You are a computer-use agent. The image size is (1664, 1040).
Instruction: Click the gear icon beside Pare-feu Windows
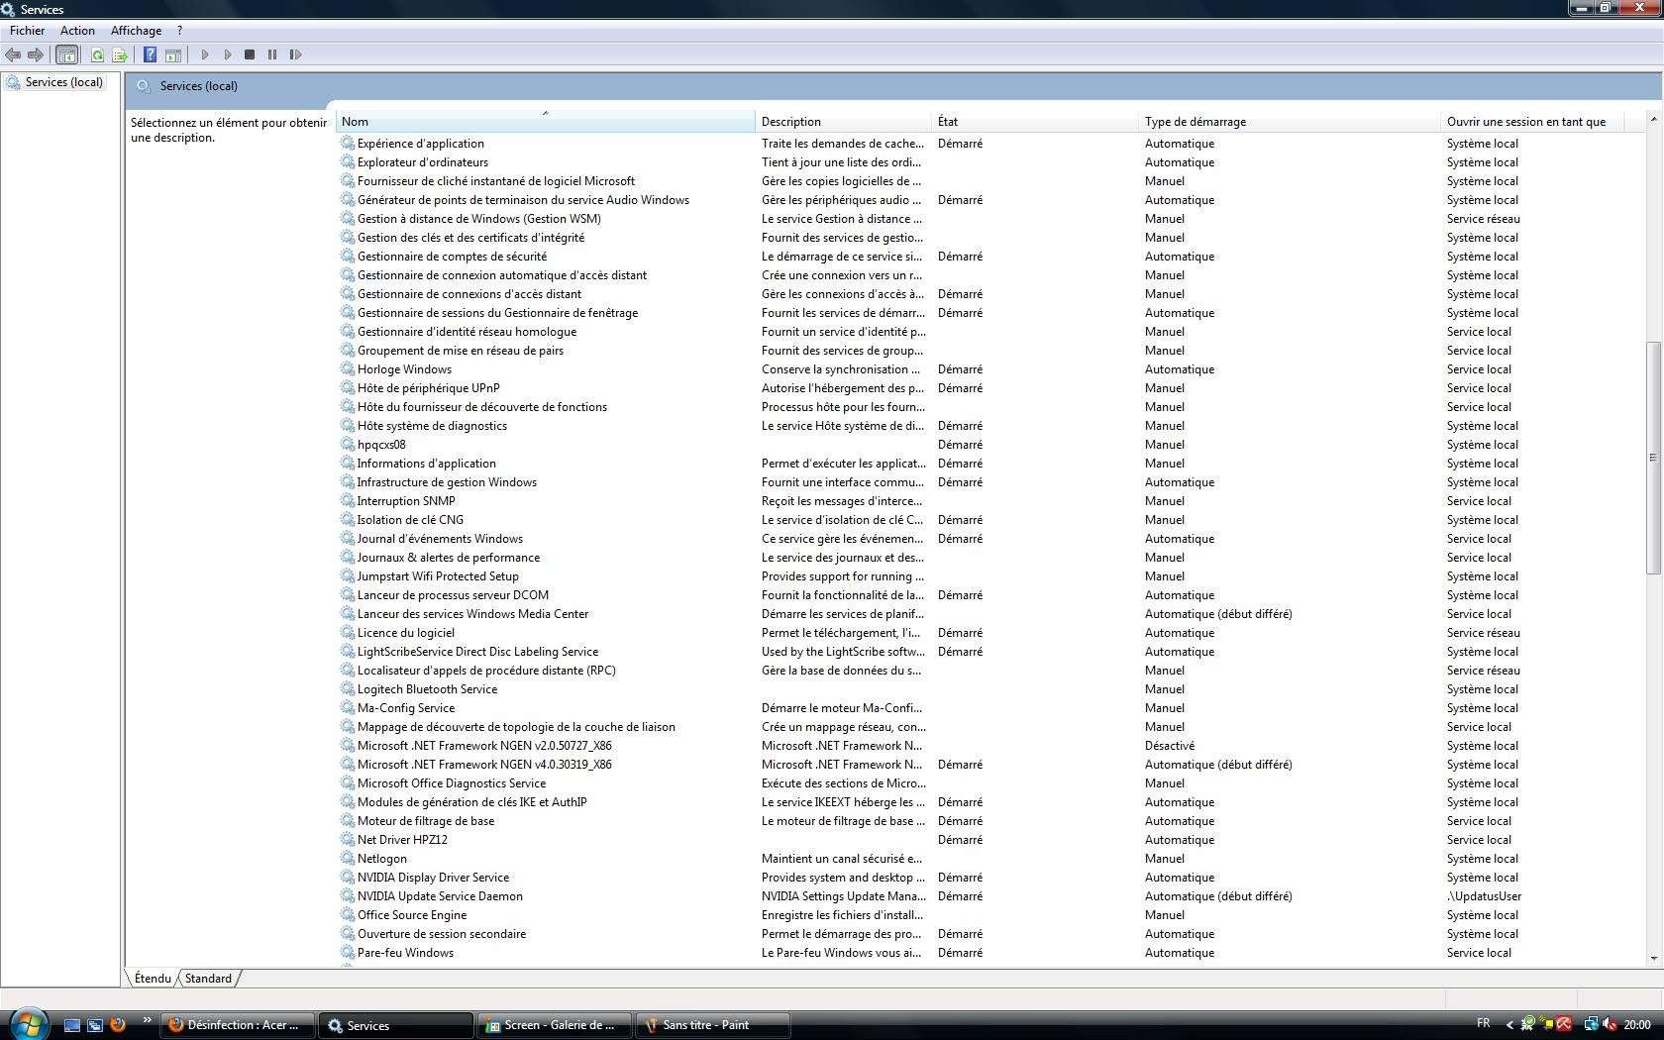[x=348, y=953]
